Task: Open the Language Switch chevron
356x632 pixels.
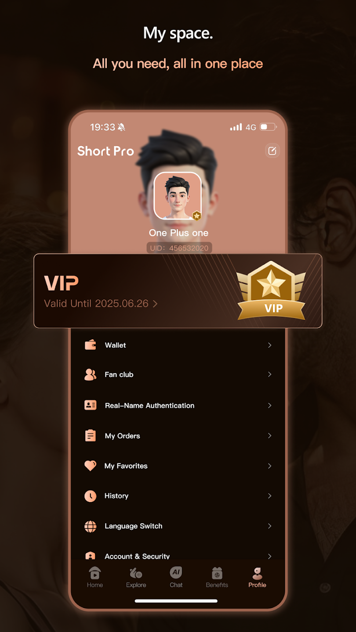Action: click(x=270, y=526)
